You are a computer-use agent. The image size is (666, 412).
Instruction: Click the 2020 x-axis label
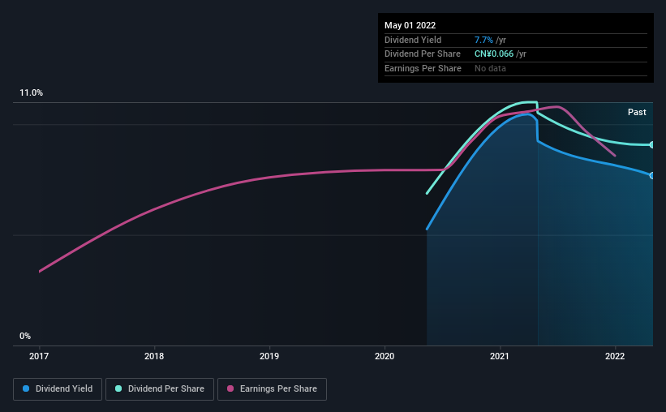385,356
